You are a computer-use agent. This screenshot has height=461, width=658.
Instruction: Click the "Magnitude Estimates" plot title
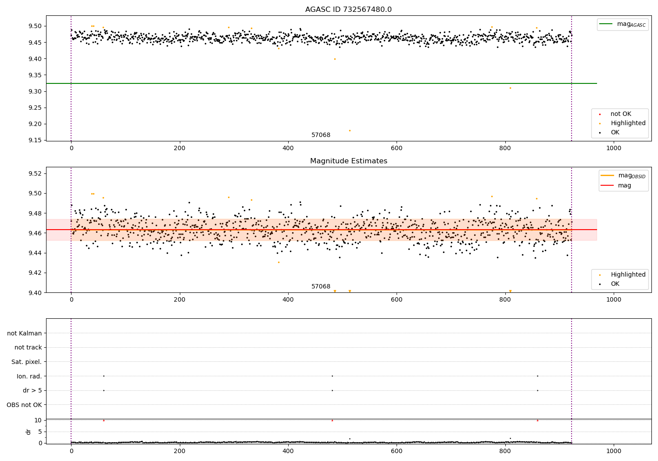pyautogui.click(x=348, y=161)
